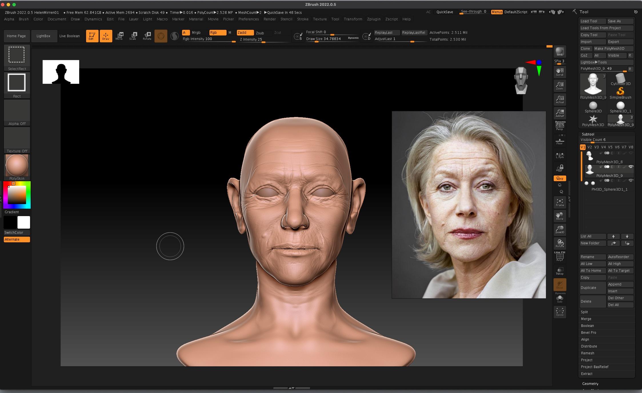Expand the Extract section

tap(587, 374)
